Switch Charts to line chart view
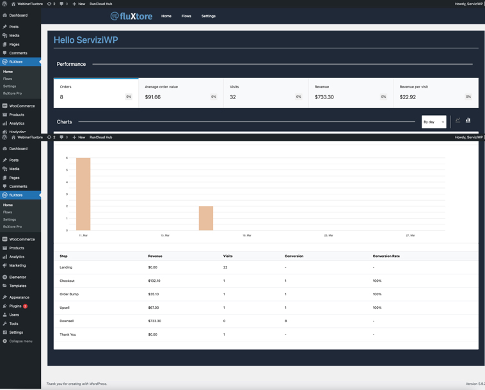This screenshot has width=485, height=390. tap(458, 120)
